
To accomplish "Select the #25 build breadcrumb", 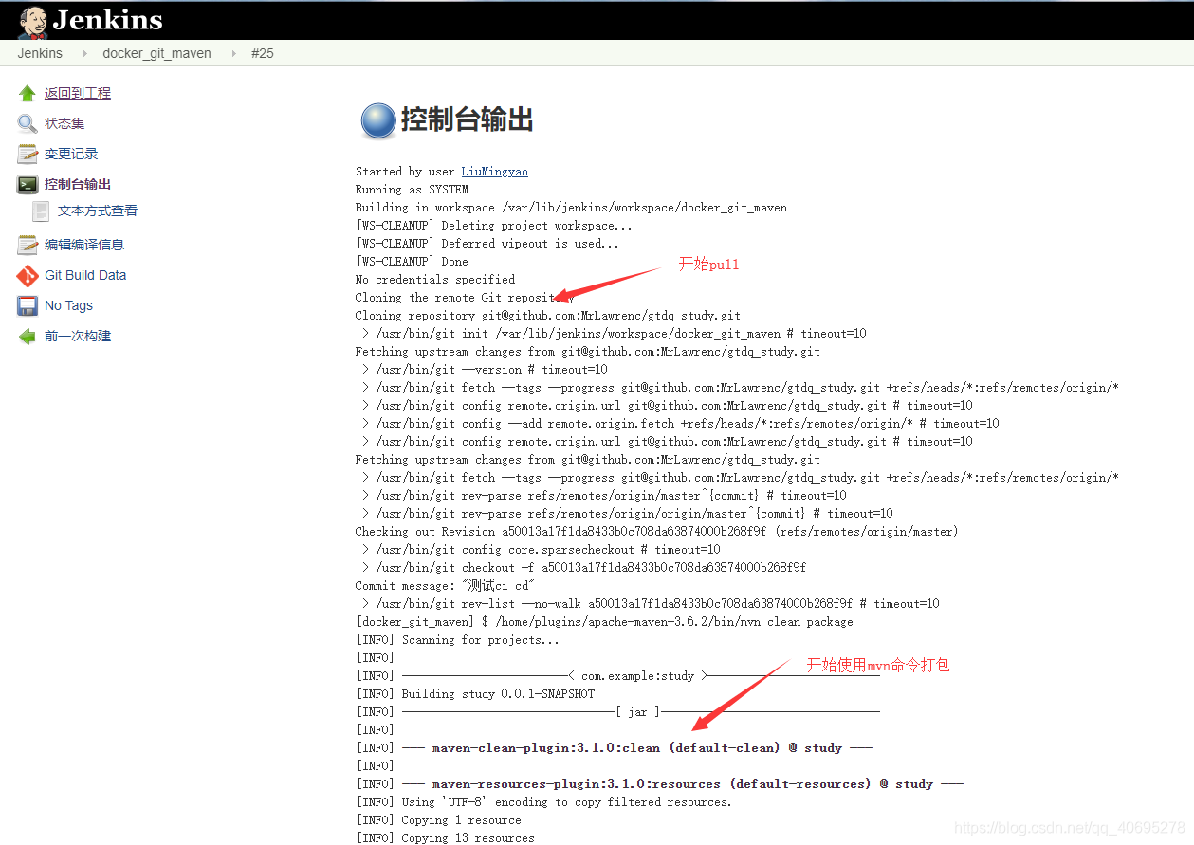I will 263,53.
